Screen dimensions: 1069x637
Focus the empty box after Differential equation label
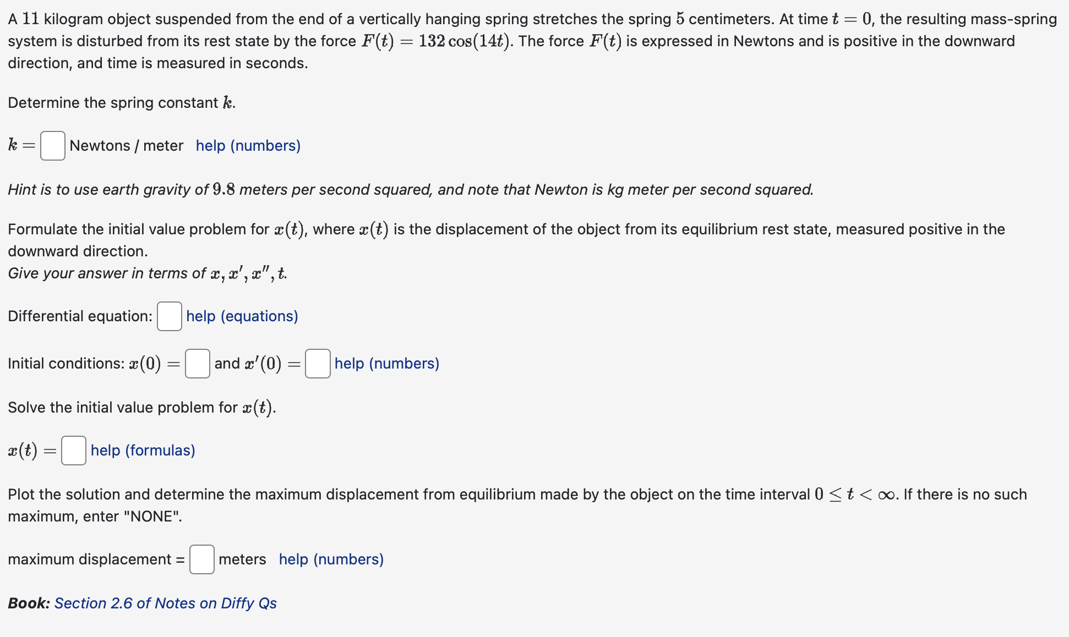tap(169, 317)
